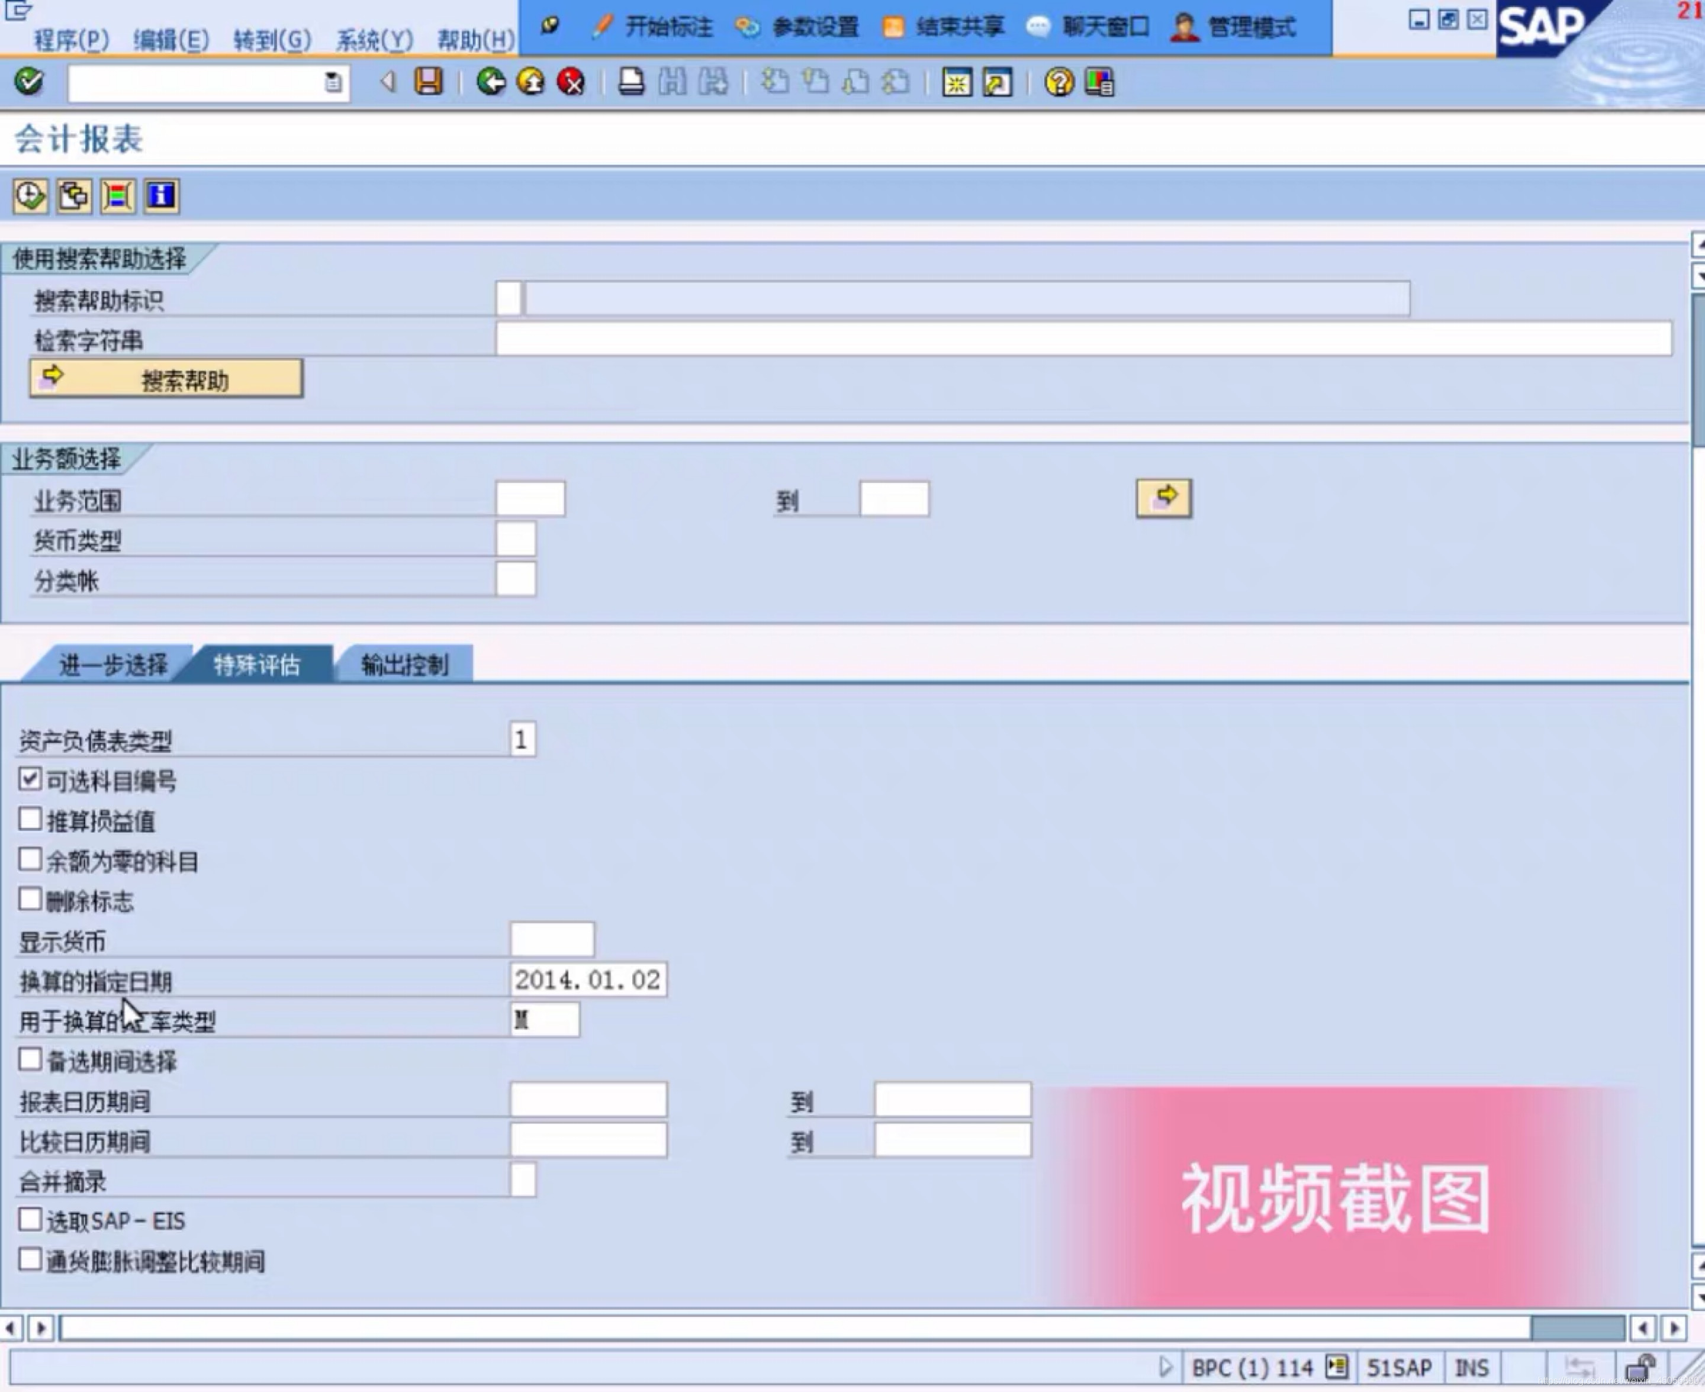Open the 系统(Y) menu
This screenshot has height=1392, width=1705.
(x=373, y=40)
